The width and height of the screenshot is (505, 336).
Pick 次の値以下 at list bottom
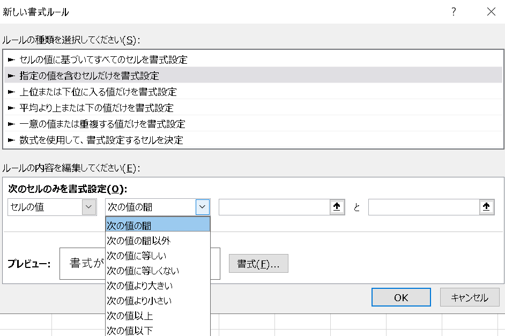click(158, 330)
